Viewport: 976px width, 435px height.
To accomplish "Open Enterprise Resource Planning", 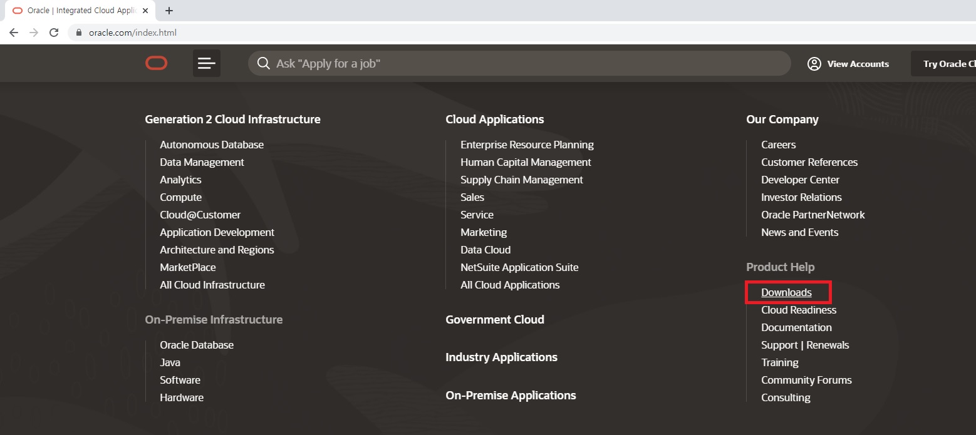I will click(527, 145).
